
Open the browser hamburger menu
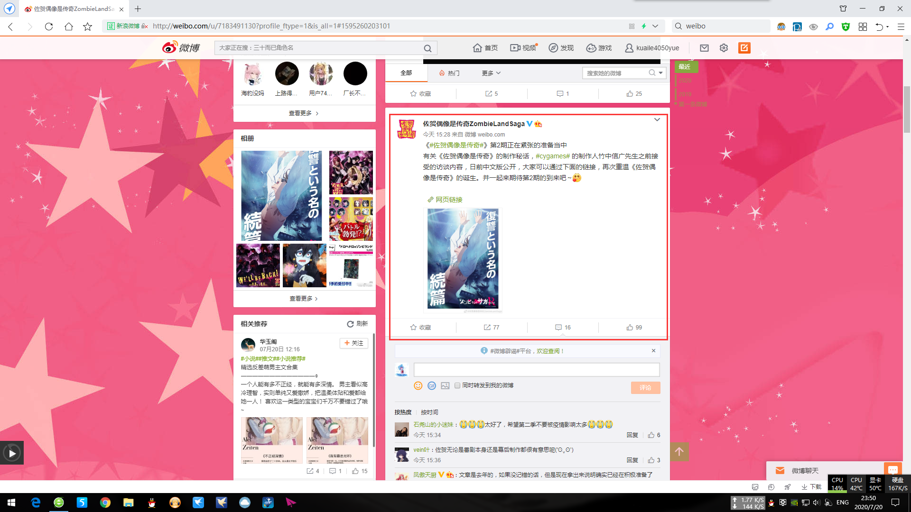coord(901,27)
